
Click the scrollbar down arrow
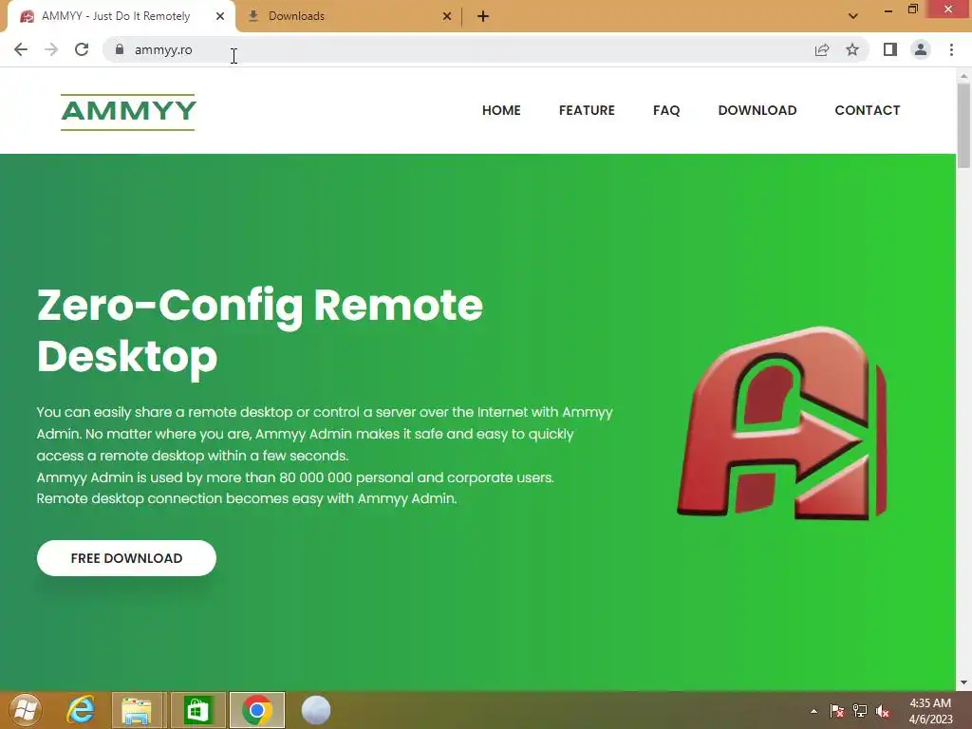click(x=963, y=682)
